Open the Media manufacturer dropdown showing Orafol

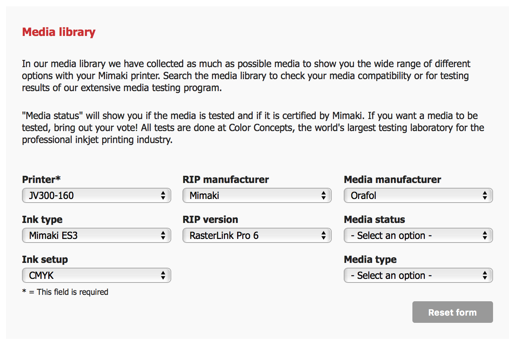[418, 195]
